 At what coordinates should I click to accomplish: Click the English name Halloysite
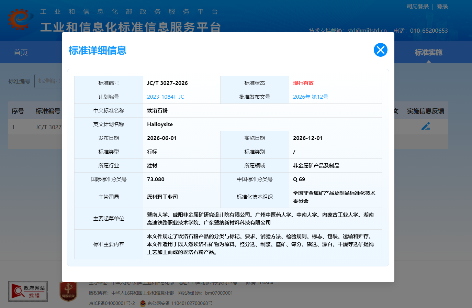click(x=160, y=124)
